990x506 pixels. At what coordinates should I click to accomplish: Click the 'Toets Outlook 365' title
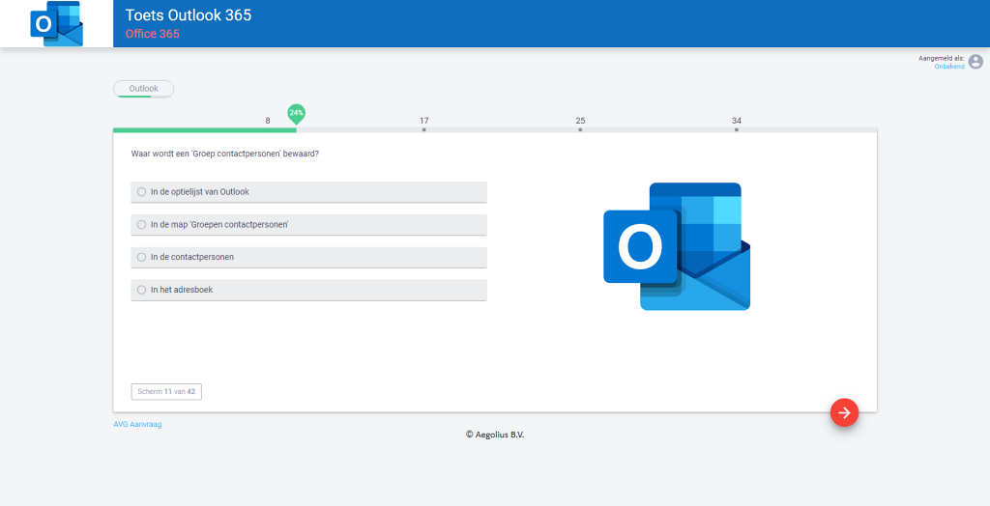click(189, 15)
